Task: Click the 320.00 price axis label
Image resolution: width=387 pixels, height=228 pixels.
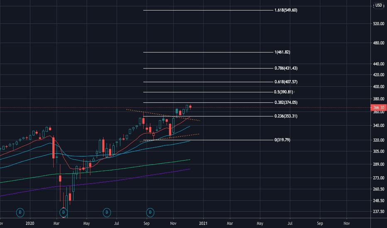Action: click(x=379, y=140)
